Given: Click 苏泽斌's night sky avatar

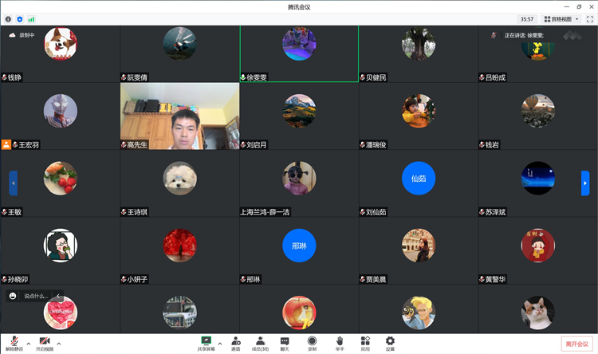Looking at the screenshot, I should (x=537, y=178).
